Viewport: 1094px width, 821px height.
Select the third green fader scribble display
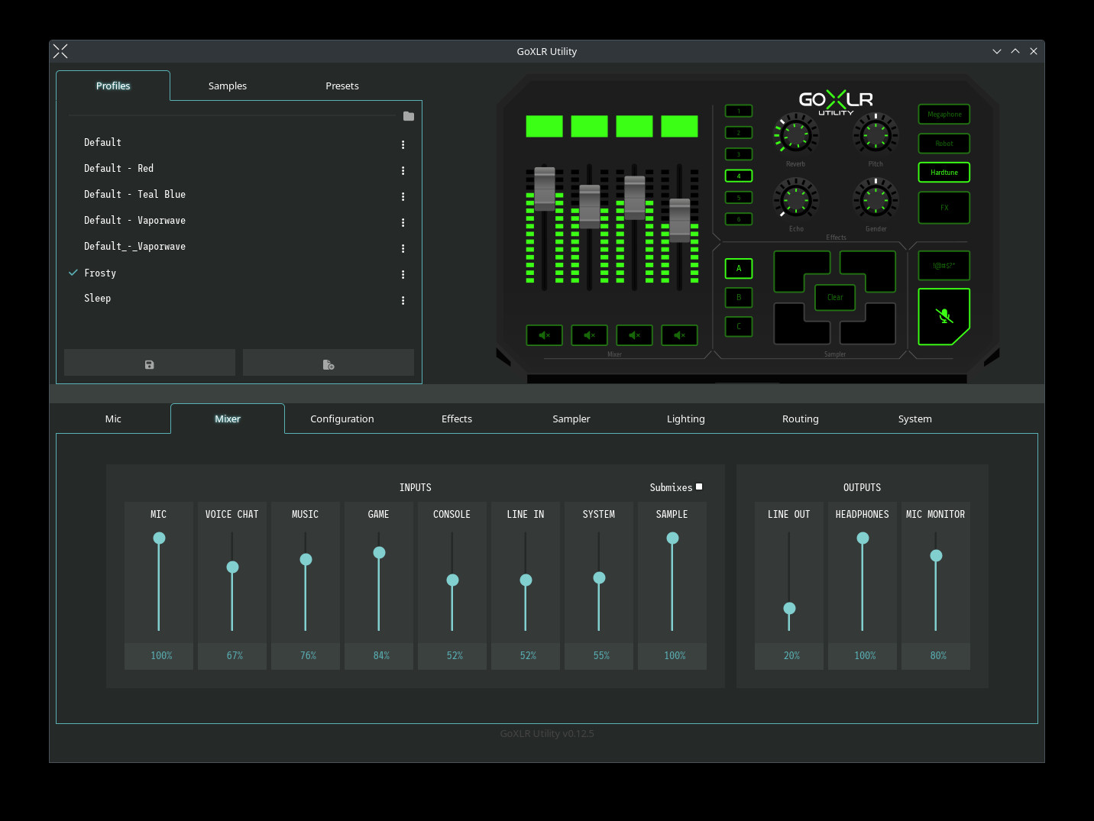click(x=634, y=126)
